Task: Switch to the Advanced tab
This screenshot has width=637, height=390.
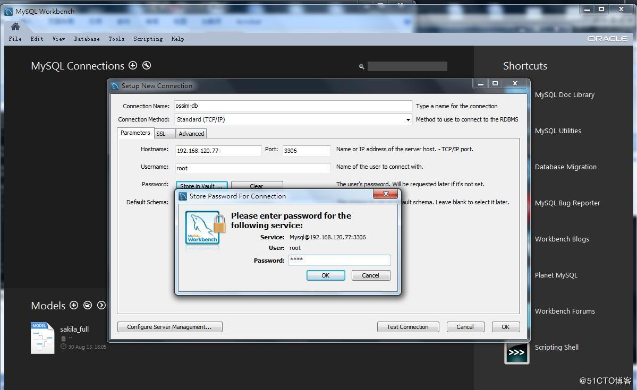Action: [191, 134]
